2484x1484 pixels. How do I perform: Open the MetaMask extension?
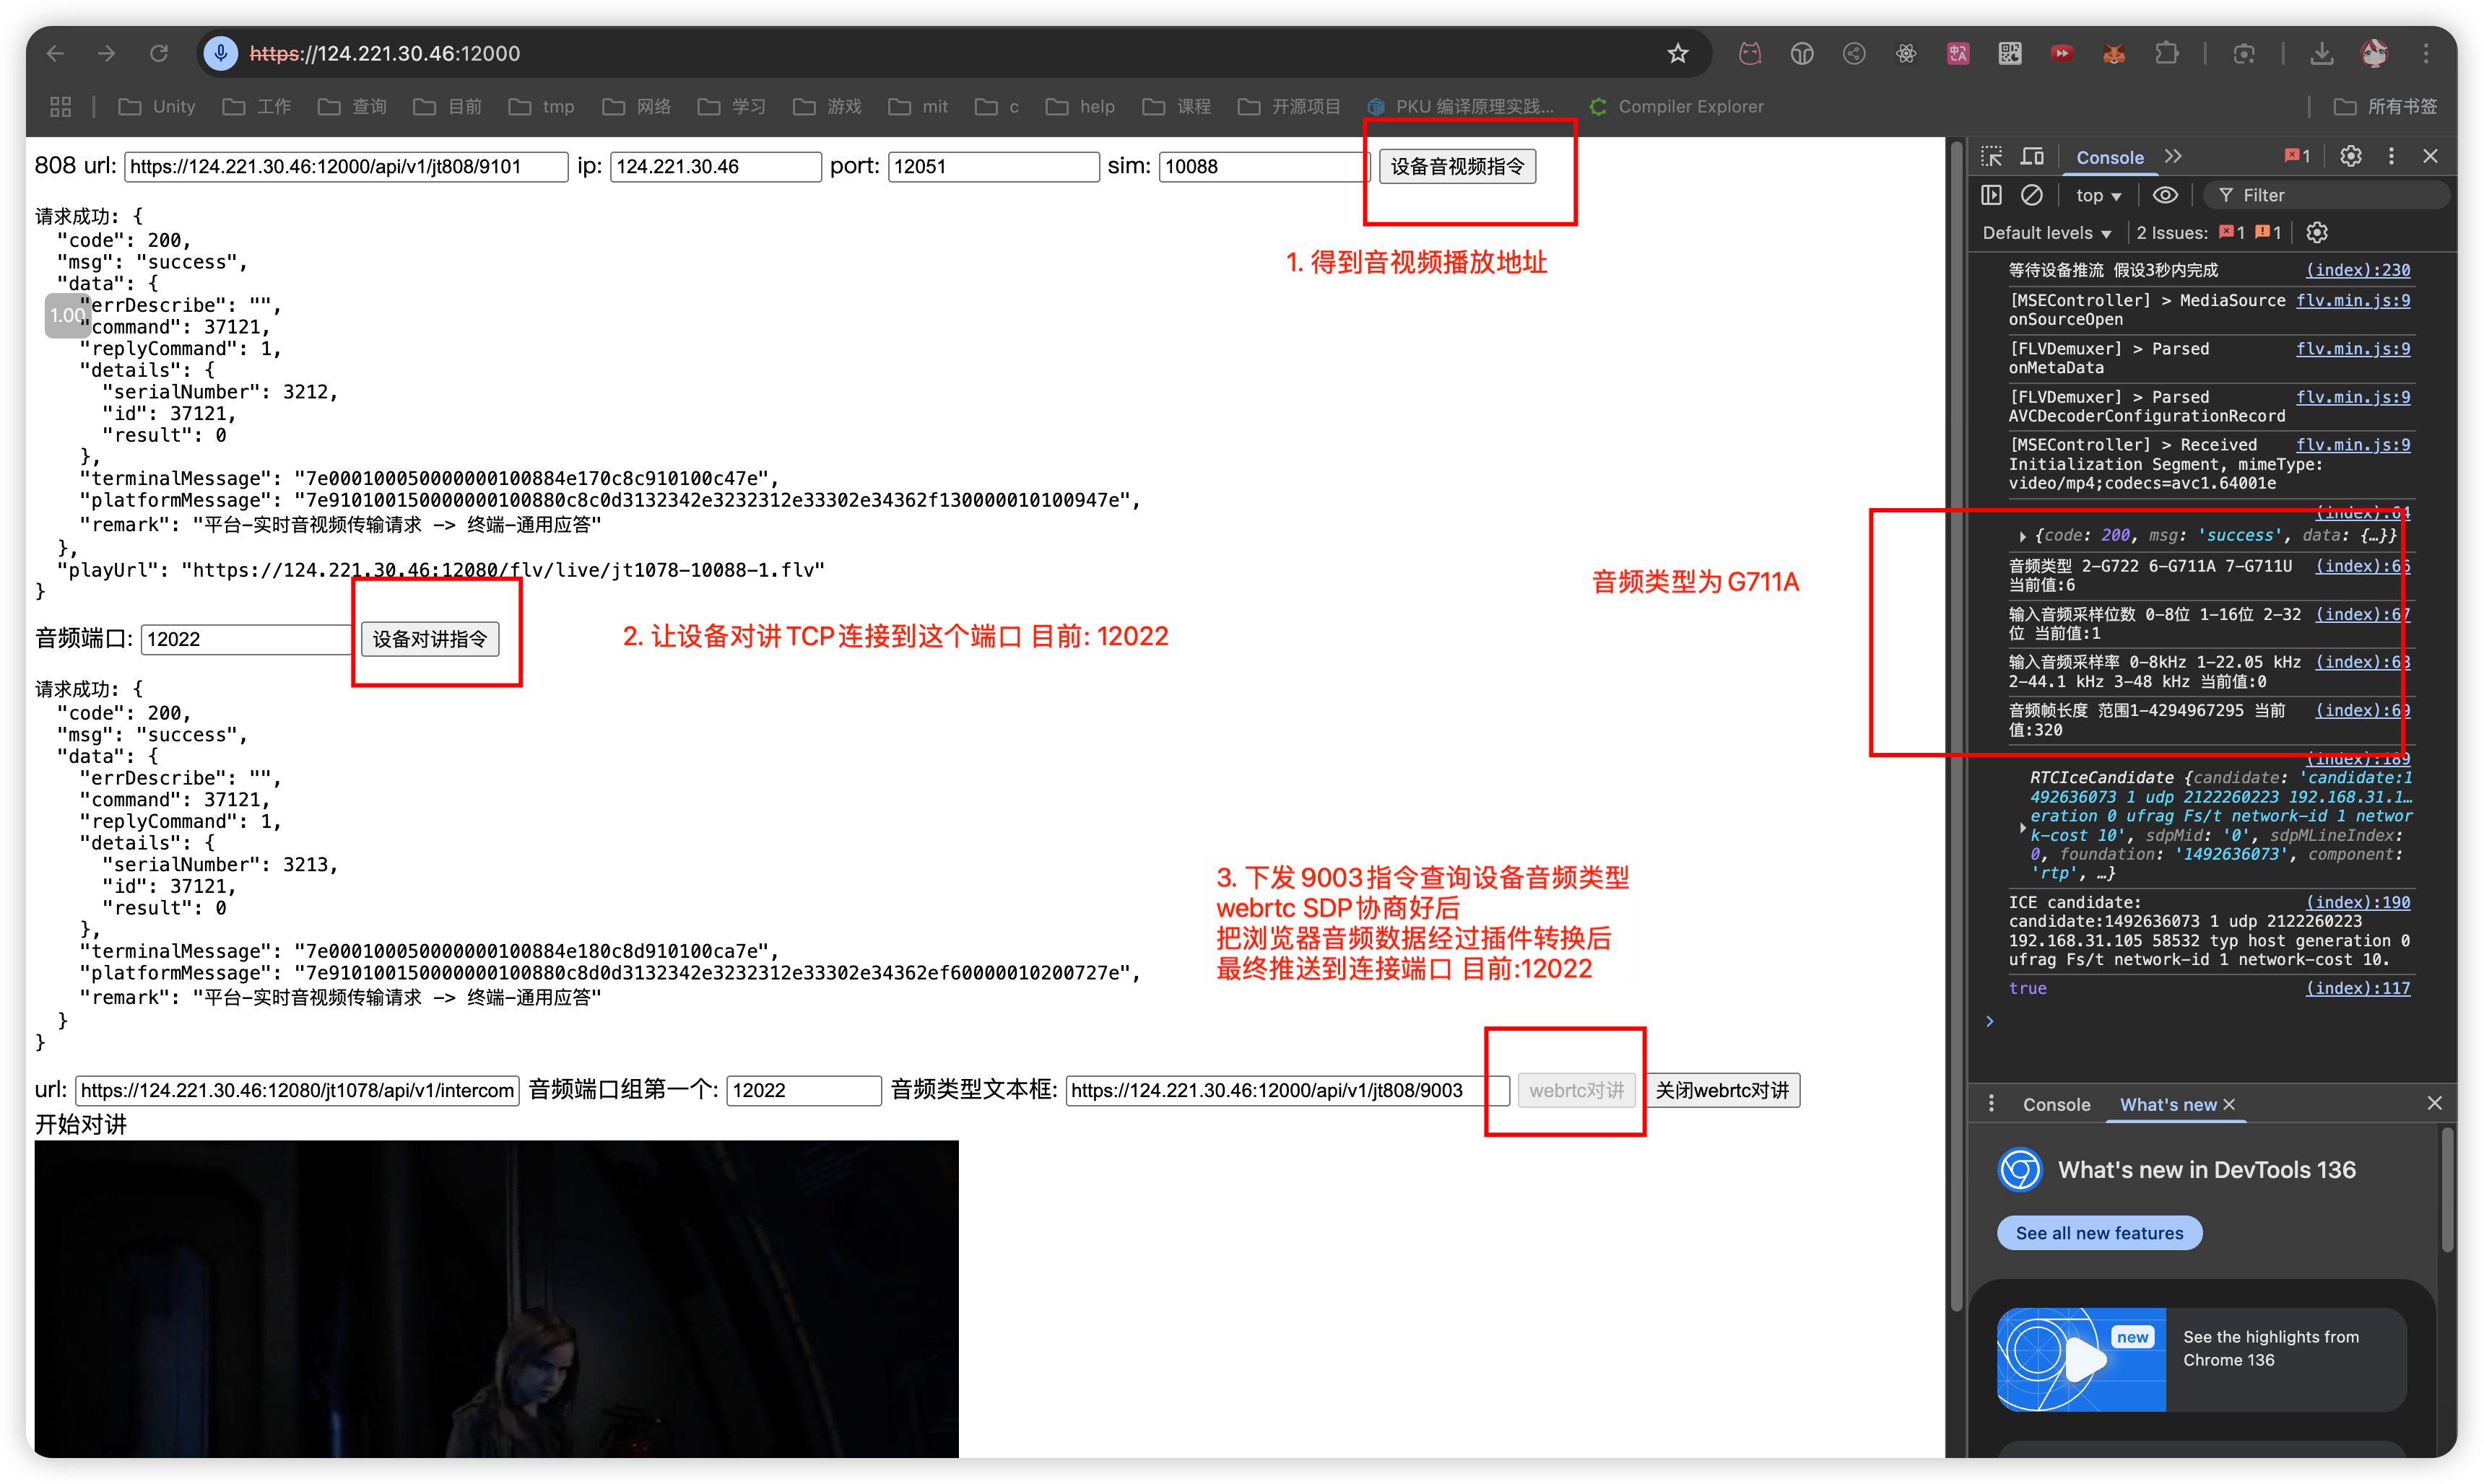tap(2113, 53)
